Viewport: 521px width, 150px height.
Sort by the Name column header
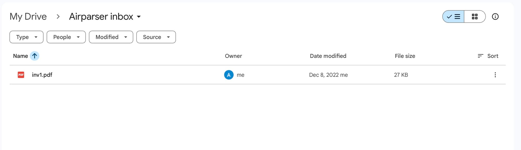coord(20,56)
